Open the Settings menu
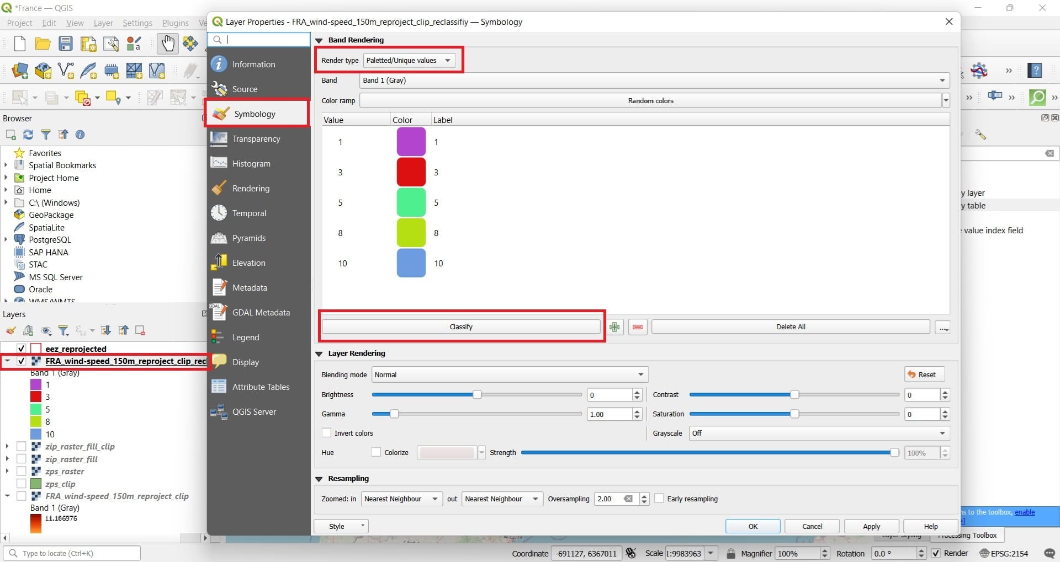Image resolution: width=1060 pixels, height=562 pixels. [x=137, y=23]
